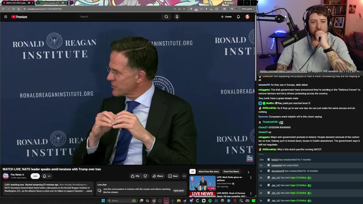Click the video title text

[52, 169]
